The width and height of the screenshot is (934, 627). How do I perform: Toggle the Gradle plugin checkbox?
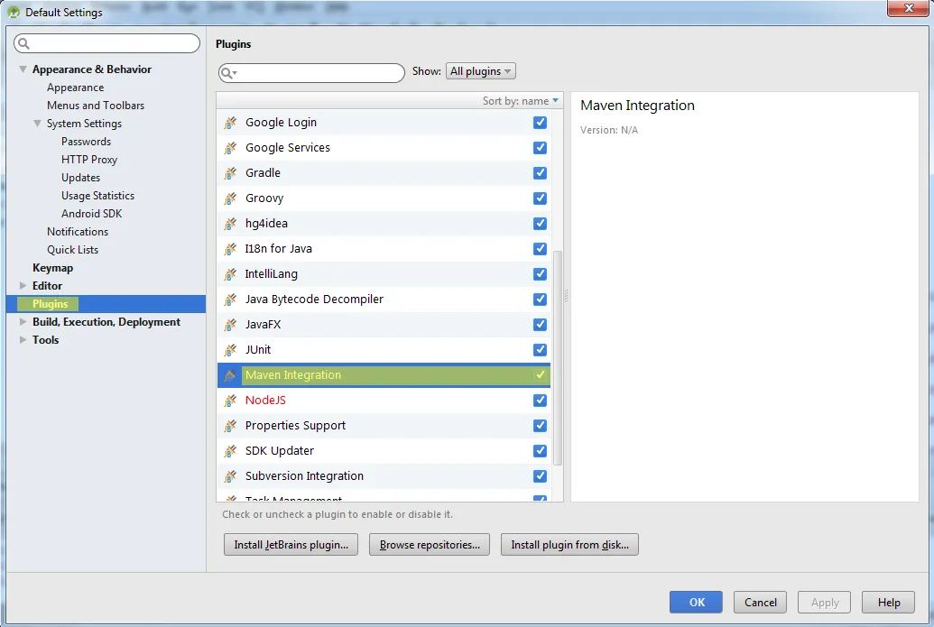540,172
